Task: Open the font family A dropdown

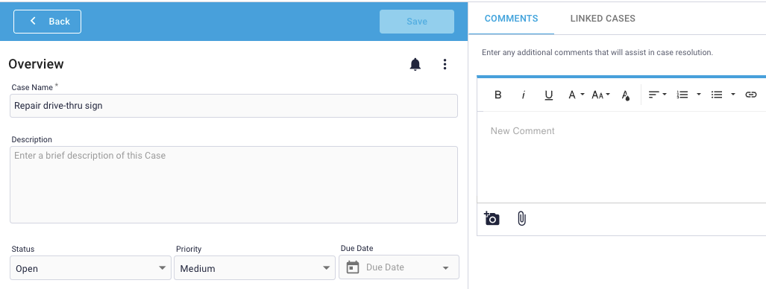Action: (x=576, y=95)
